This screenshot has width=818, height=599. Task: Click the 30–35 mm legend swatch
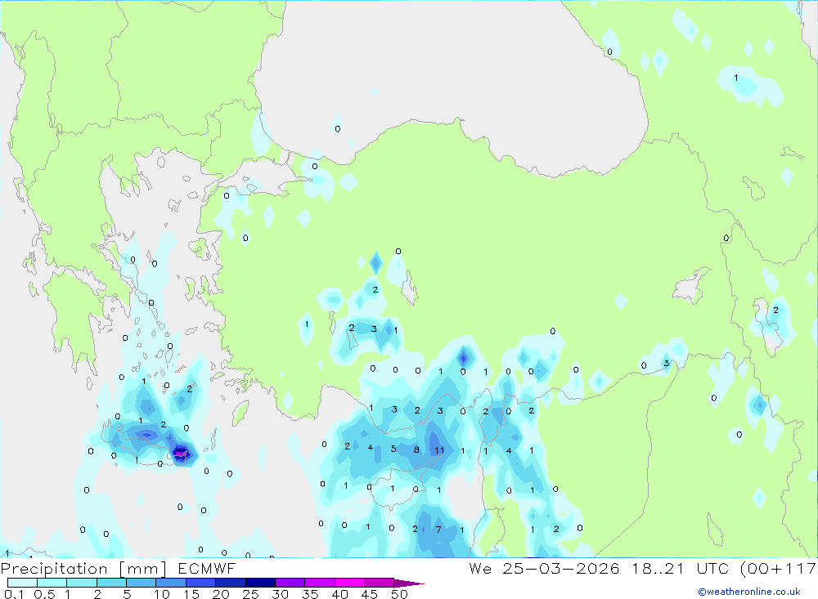pyautogui.click(x=290, y=583)
